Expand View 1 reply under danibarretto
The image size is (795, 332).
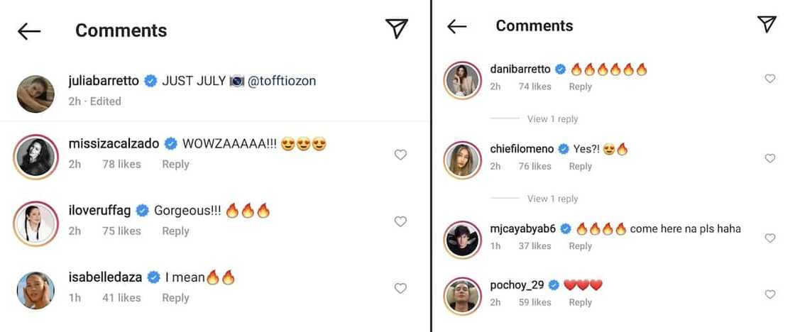pyautogui.click(x=552, y=119)
